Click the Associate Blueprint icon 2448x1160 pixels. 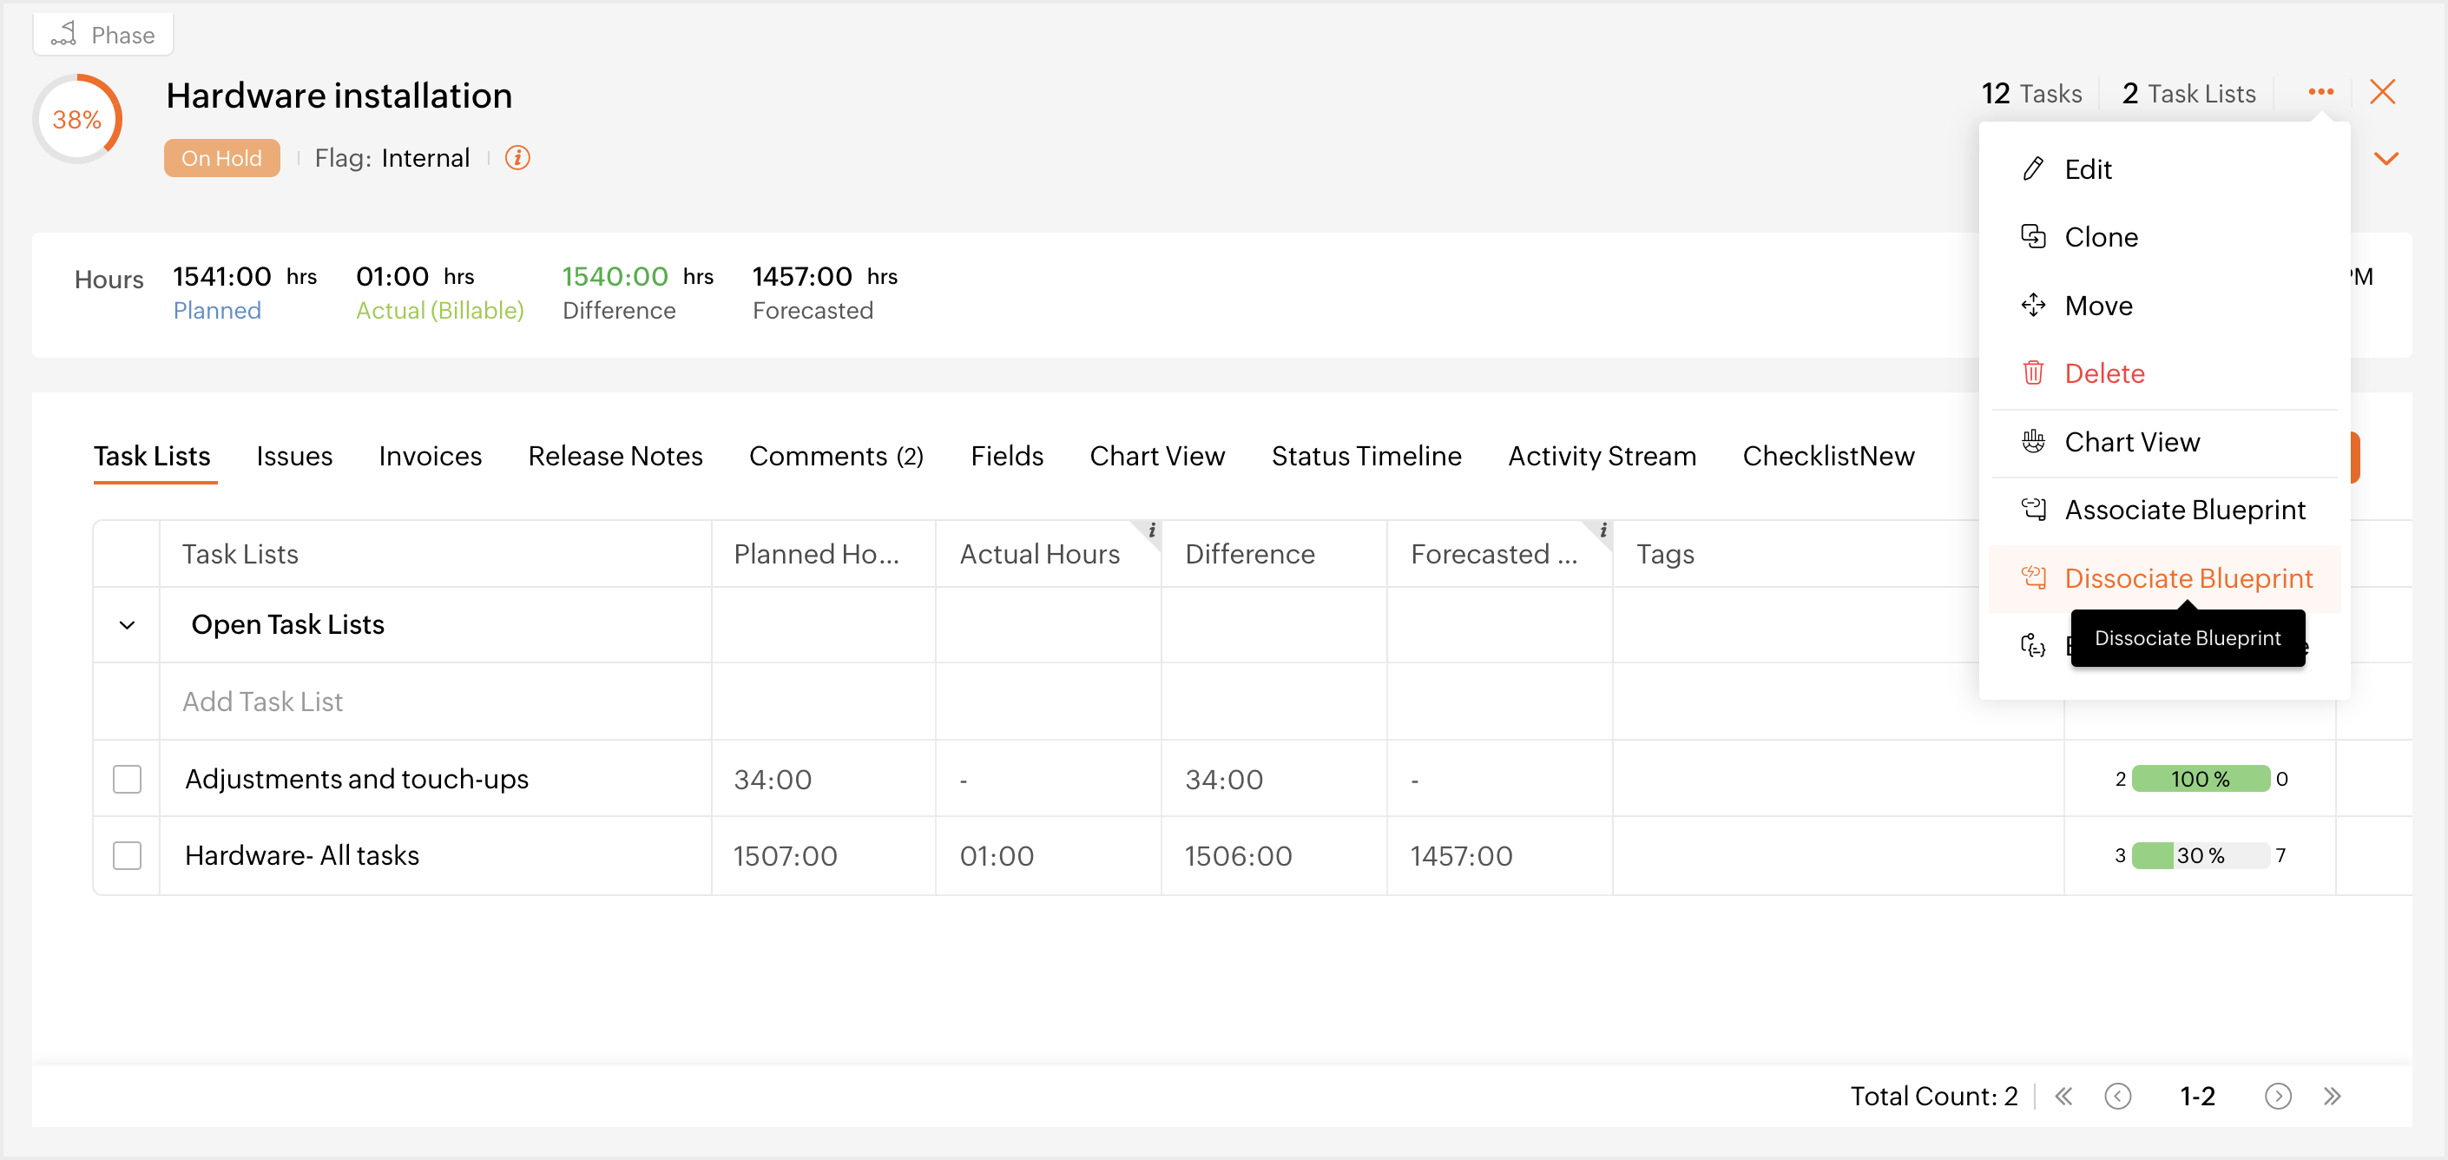coord(2033,511)
